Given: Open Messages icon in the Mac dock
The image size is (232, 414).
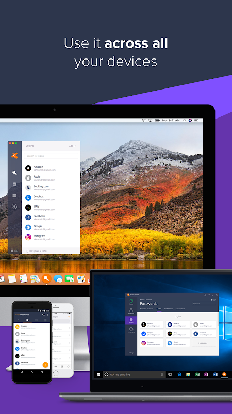Looking at the screenshot, I should [x=58, y=278].
